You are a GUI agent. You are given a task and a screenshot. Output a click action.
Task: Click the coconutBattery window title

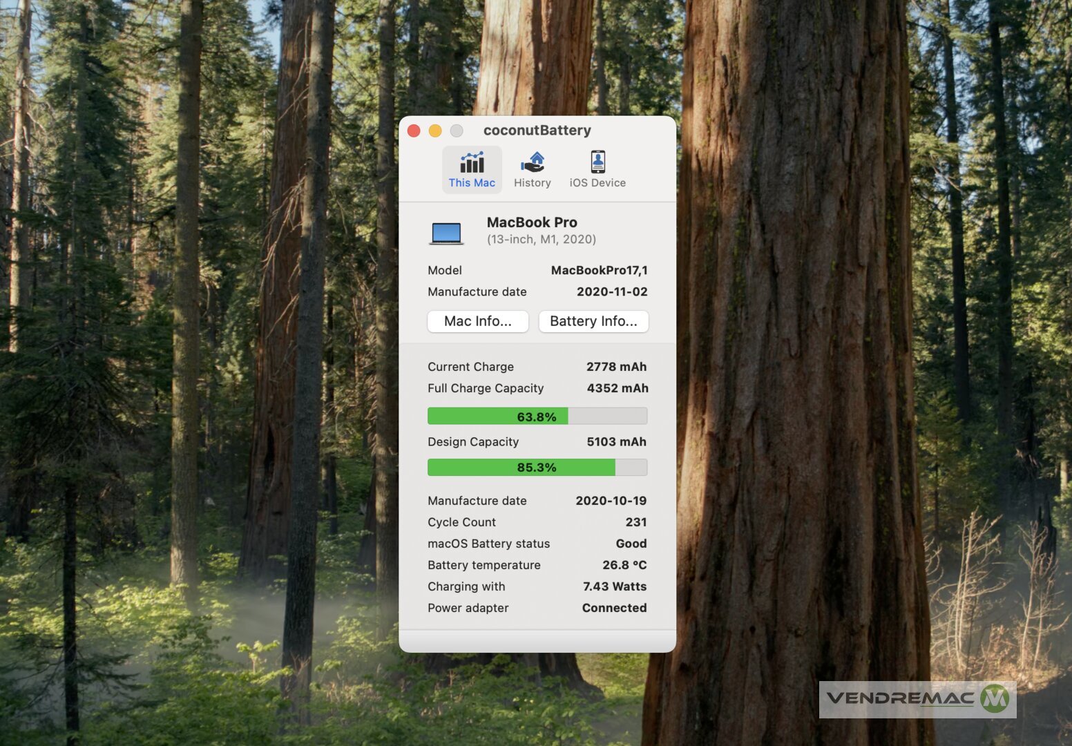click(537, 131)
